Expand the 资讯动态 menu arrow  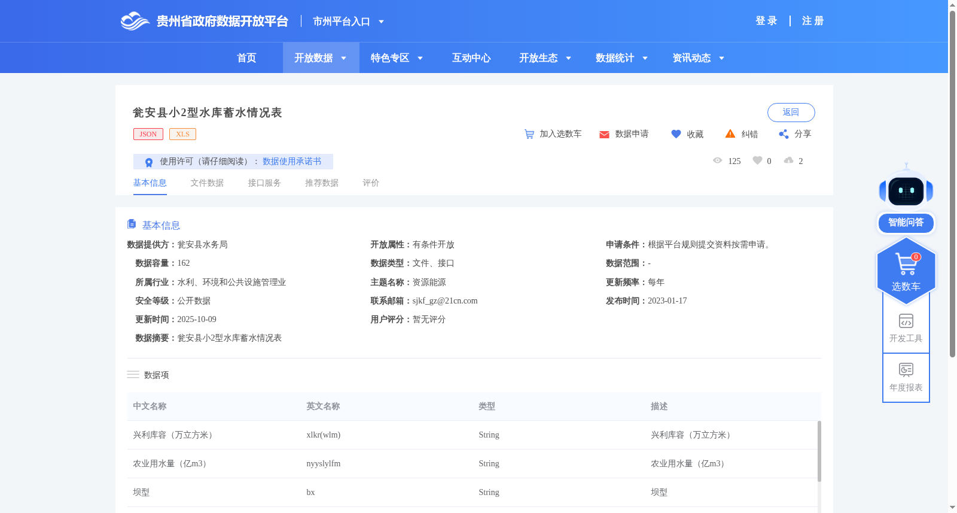coord(721,58)
